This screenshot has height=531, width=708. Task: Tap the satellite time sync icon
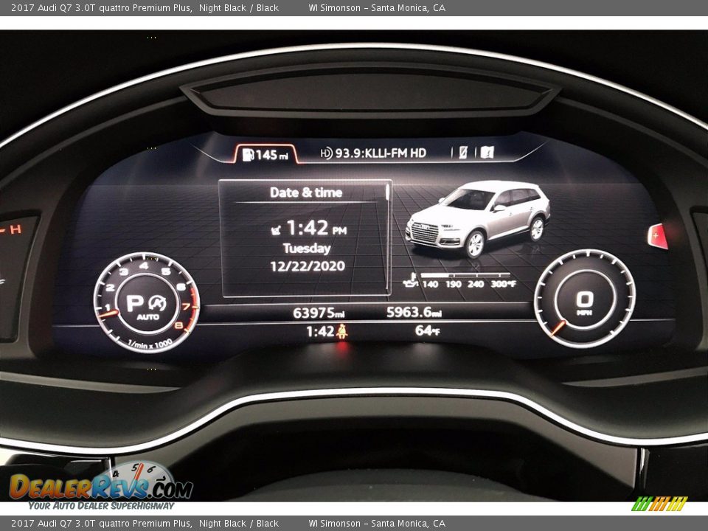tap(275, 230)
